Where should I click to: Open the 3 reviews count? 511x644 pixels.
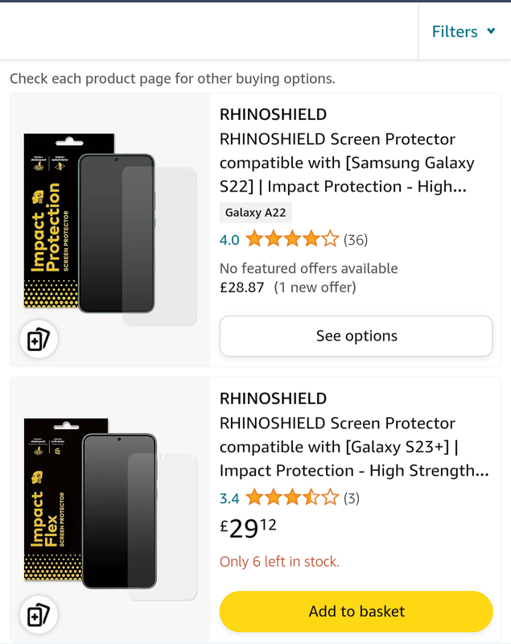click(x=352, y=497)
